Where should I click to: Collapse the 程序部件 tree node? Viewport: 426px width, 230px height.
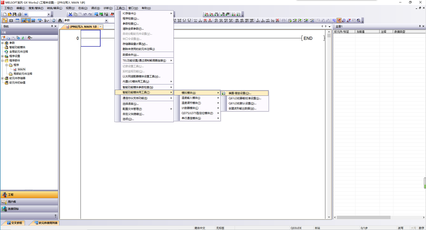[x=2, y=61]
